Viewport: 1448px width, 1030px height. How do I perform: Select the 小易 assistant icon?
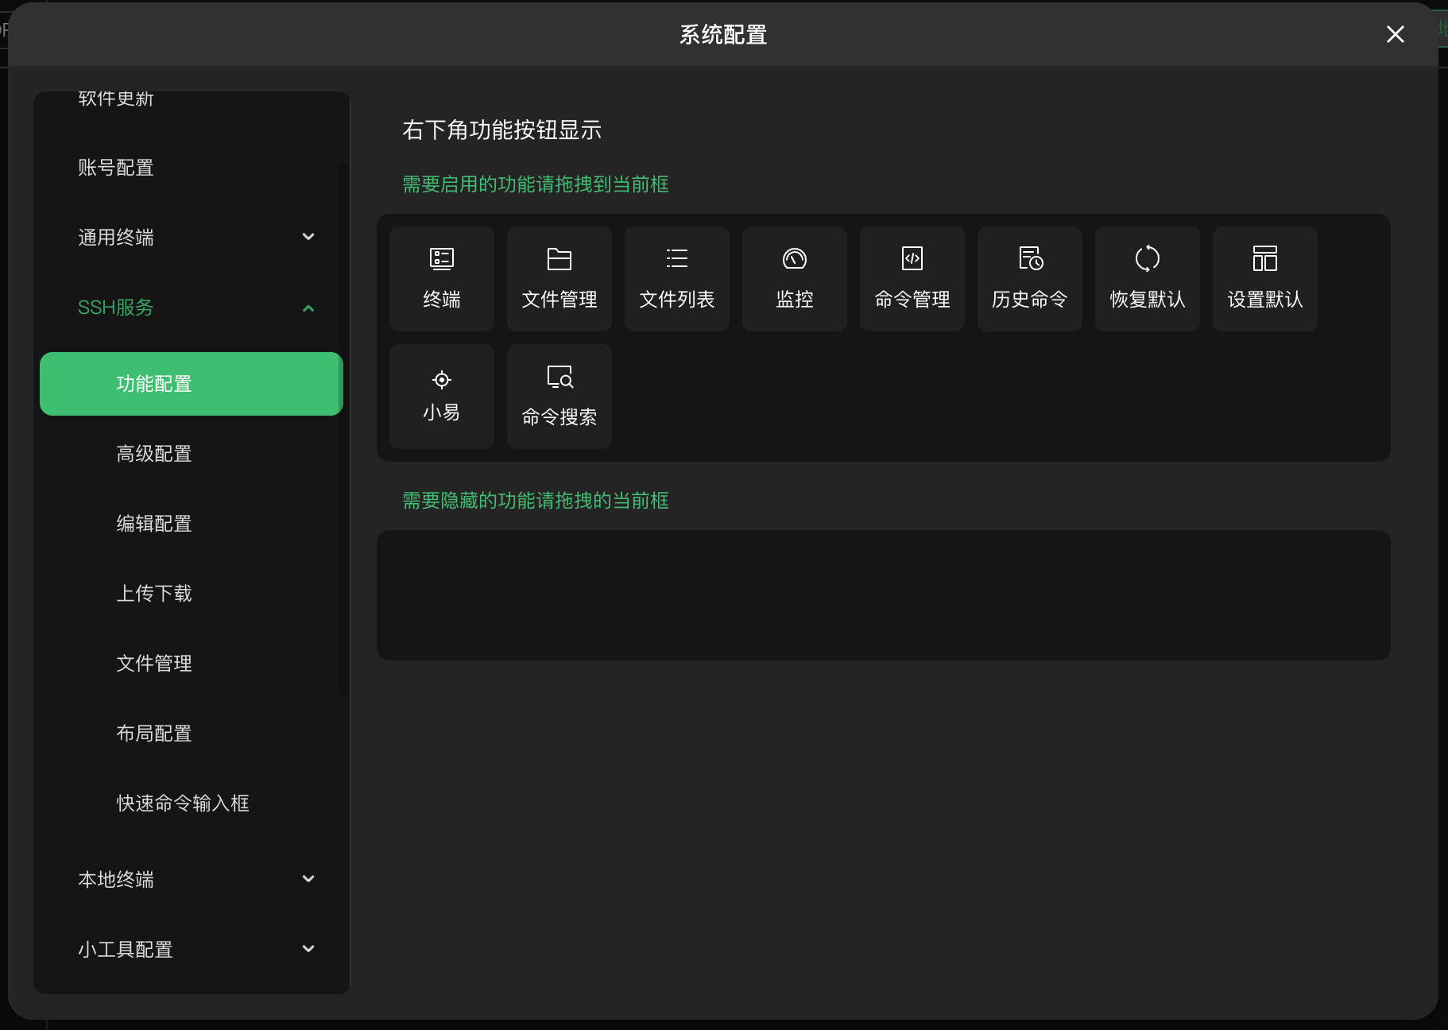[441, 396]
